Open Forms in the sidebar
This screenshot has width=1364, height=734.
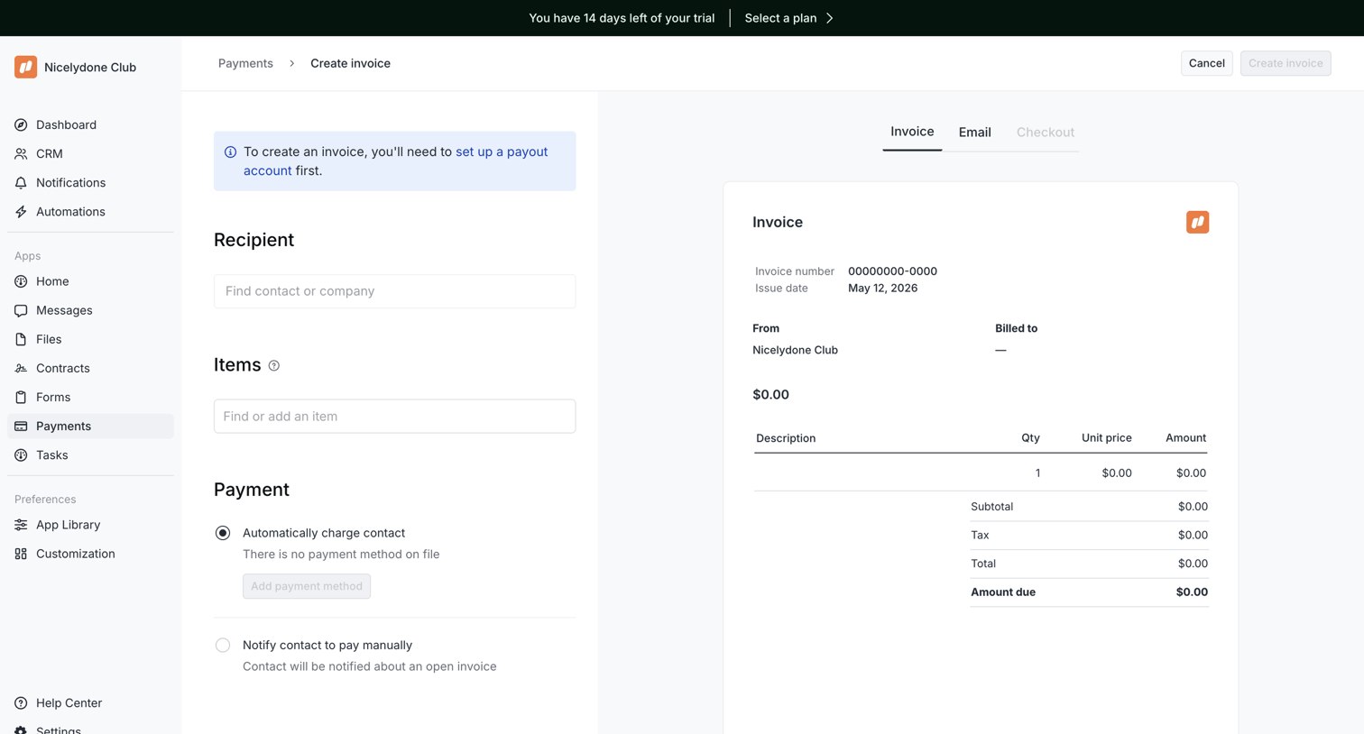tap(90, 397)
